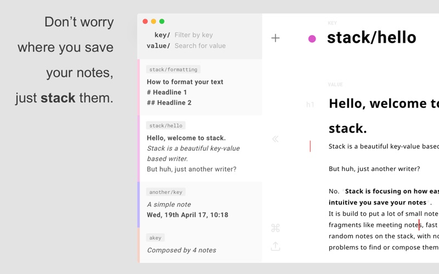
Task: Click the yellow minimize window button
Action: (x=154, y=21)
